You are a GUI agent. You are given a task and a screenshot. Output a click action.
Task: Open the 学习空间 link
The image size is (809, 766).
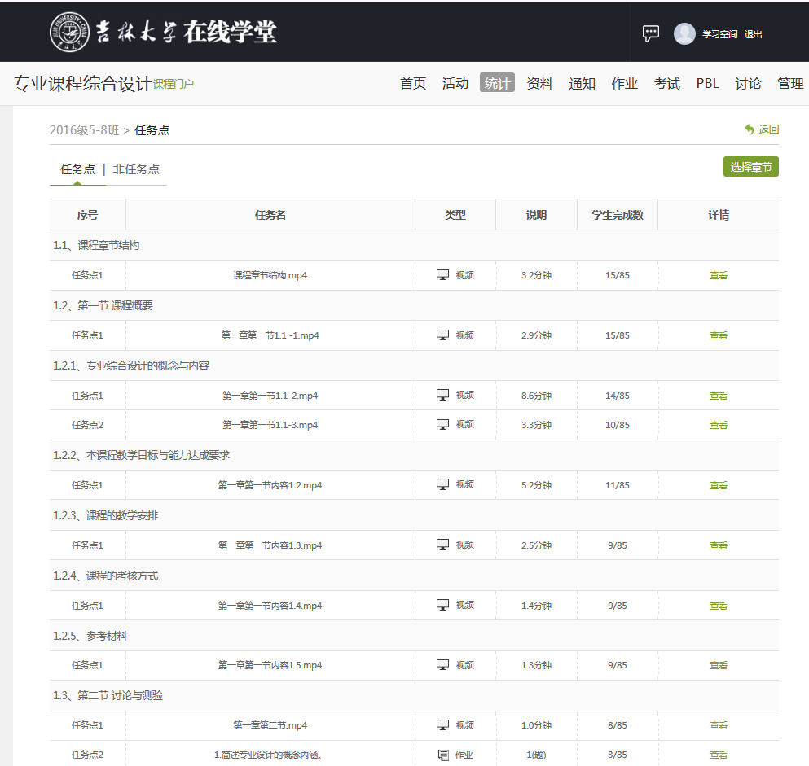(x=719, y=34)
